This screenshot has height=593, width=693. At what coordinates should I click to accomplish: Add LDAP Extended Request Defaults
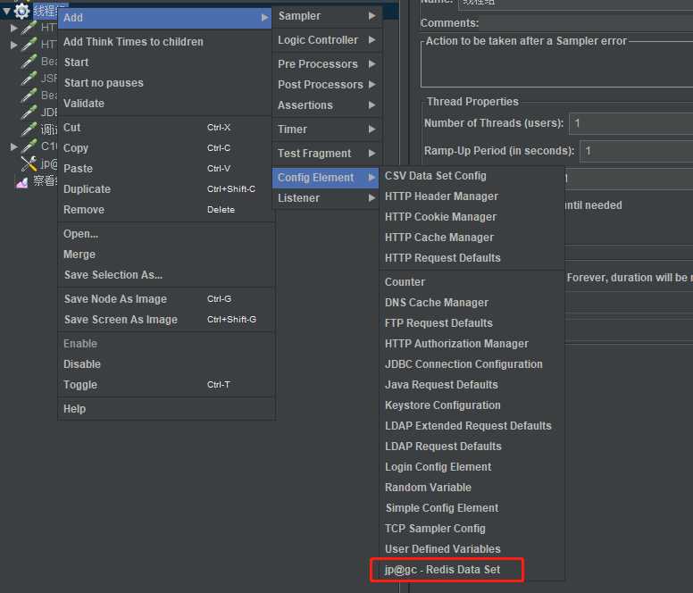(472, 426)
